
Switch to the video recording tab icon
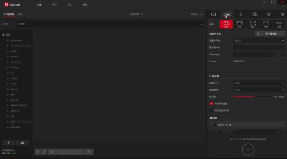click(214, 14)
